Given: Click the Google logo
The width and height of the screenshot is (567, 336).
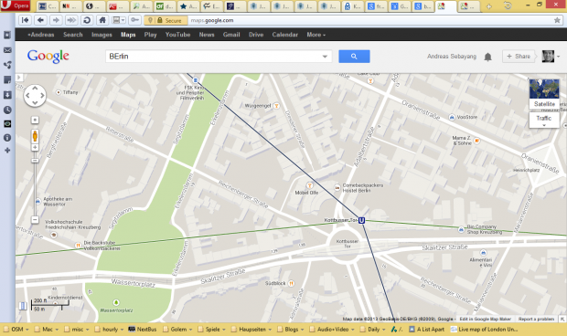Looking at the screenshot, I should 48,57.
